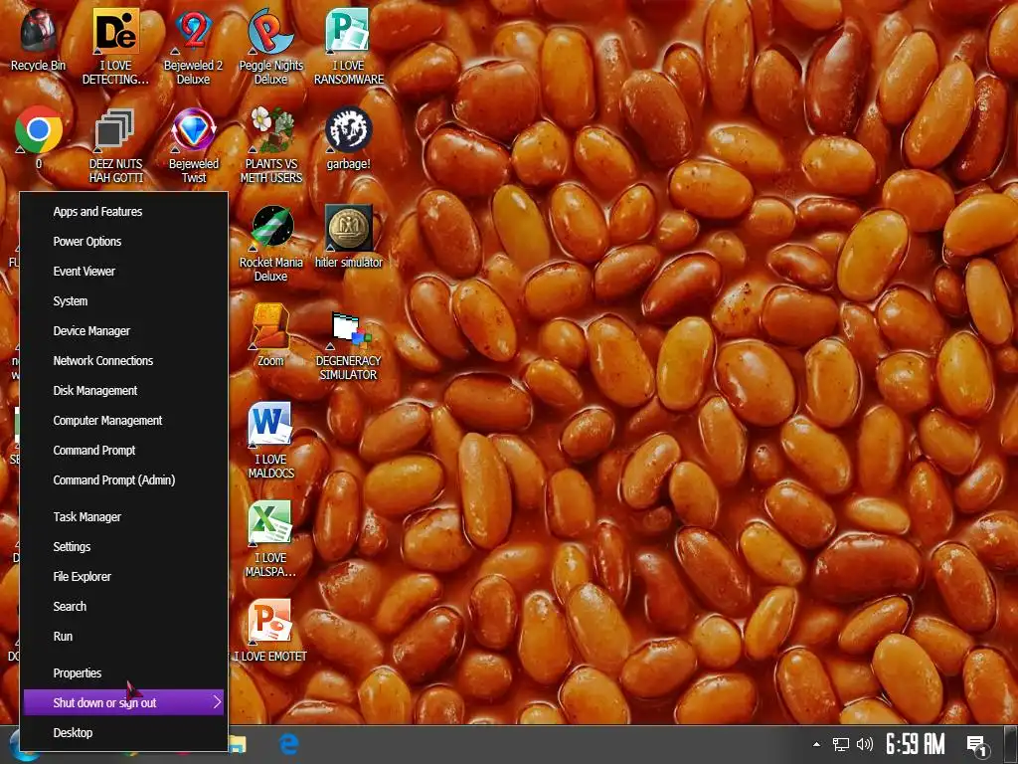
Task: Launch Bejeweled Twist shortcut
Action: 194,145
